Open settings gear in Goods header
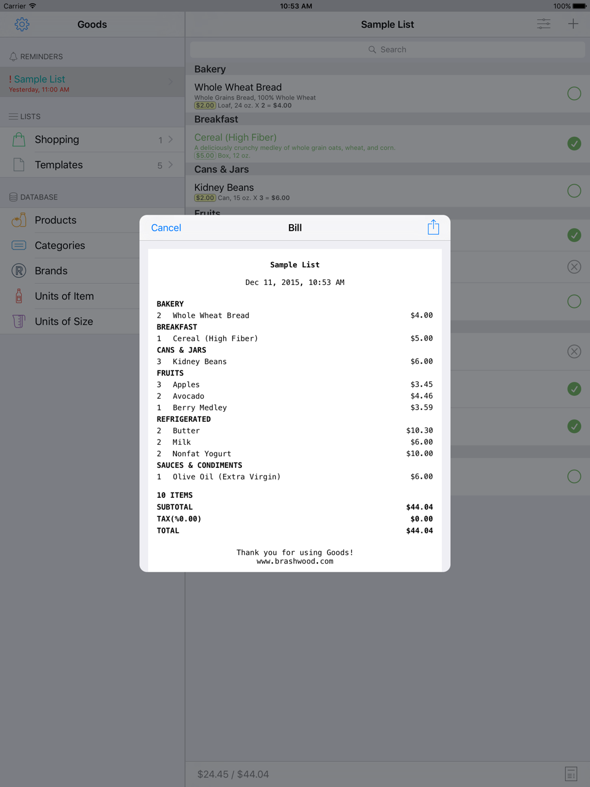The width and height of the screenshot is (590, 787). click(22, 24)
